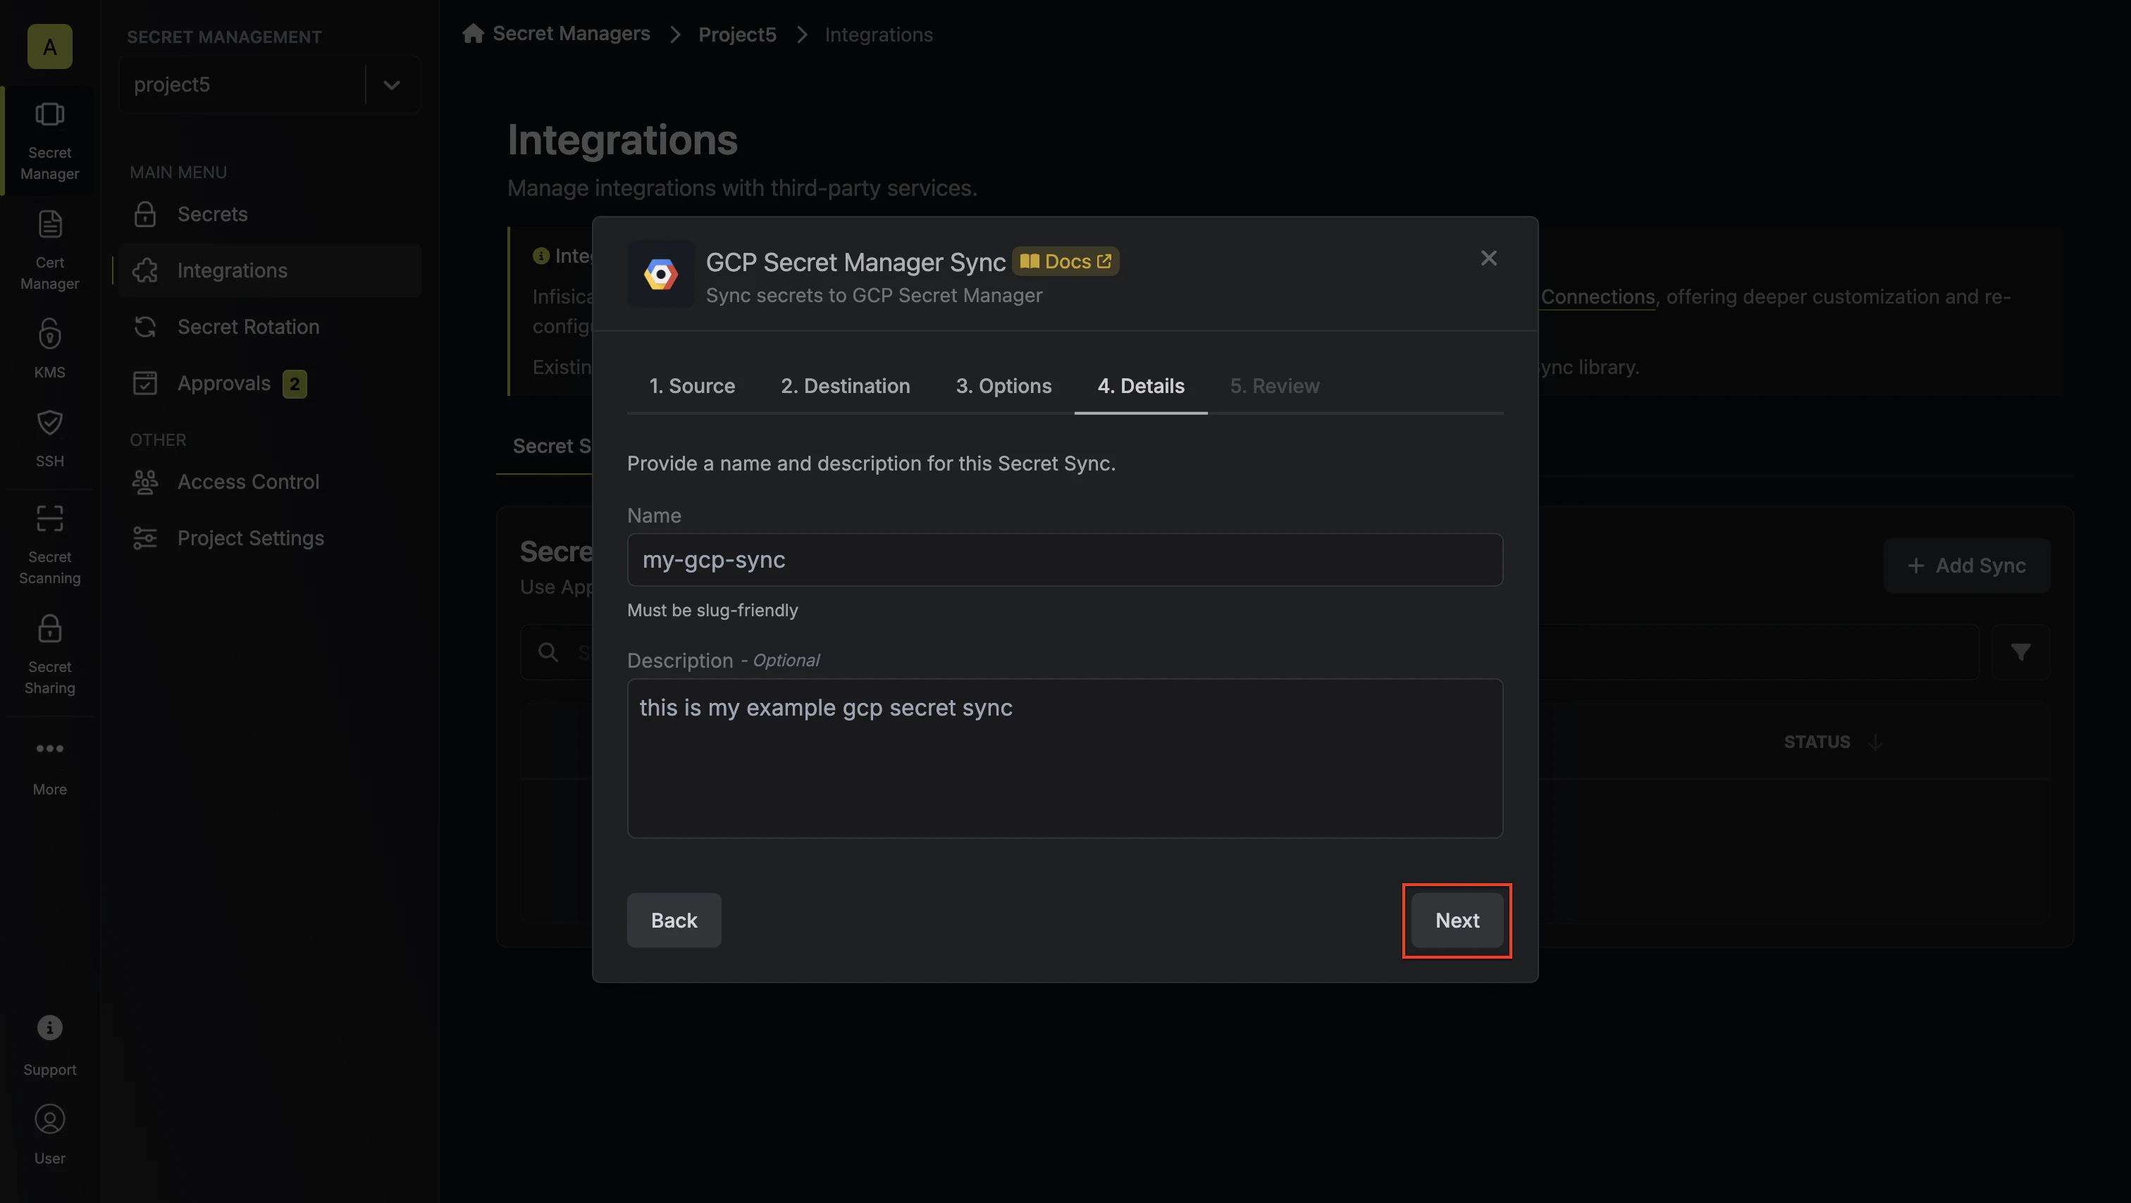The width and height of the screenshot is (2131, 1203).
Task: Click the GCP logo in the dialog
Action: tap(661, 274)
